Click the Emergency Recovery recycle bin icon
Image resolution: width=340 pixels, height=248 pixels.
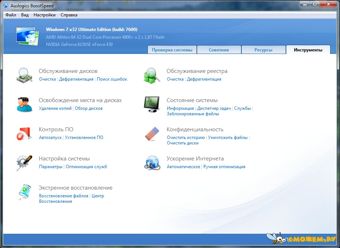24,192
